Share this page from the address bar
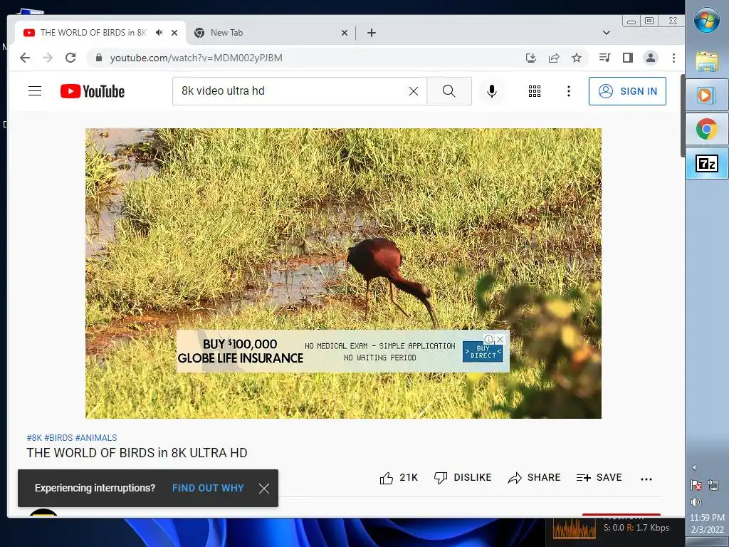729x547 pixels. point(554,58)
